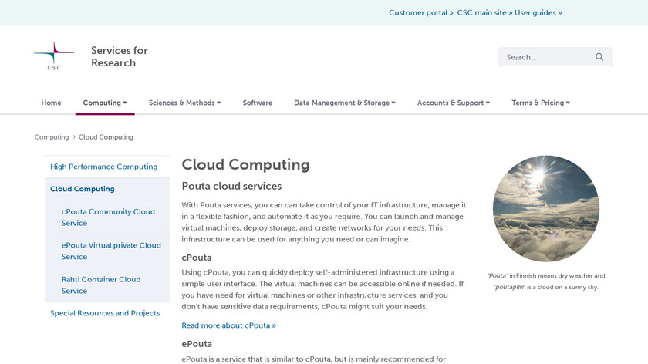Open Special Resources and Projects
The width and height of the screenshot is (648, 364).
(105, 313)
